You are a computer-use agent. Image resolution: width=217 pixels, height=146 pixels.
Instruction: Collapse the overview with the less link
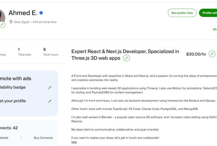click(74, 142)
